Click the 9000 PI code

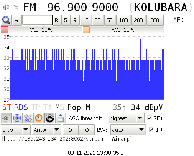[x=105, y=7]
